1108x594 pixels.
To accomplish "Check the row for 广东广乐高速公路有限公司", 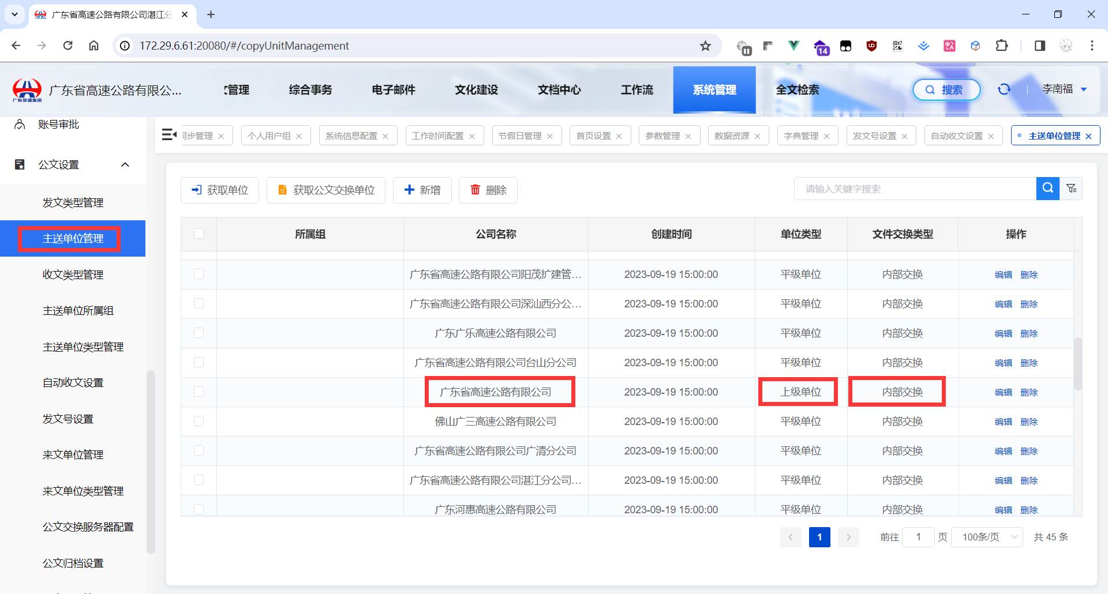I will (x=199, y=333).
